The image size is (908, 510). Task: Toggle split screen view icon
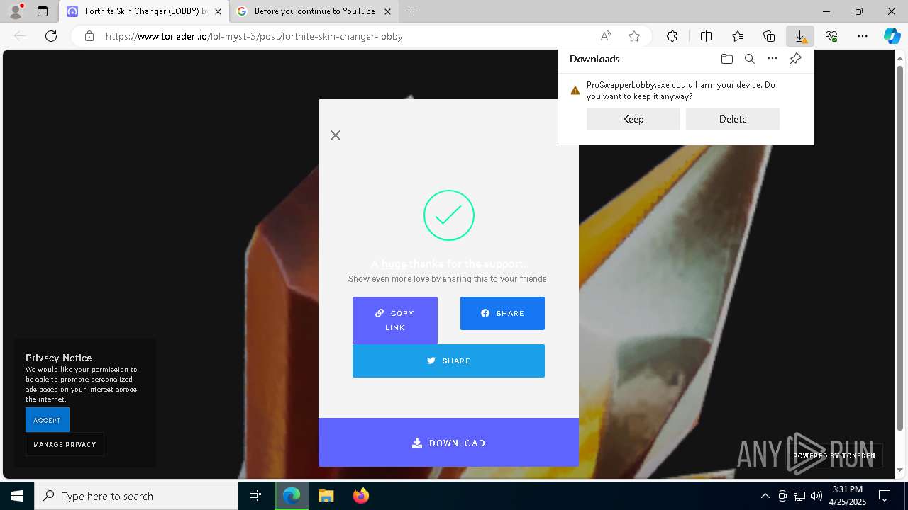[x=706, y=36]
